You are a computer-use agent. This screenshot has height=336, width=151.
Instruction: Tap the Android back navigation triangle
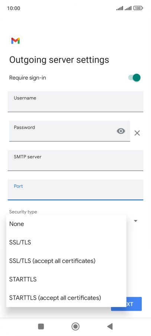(x=110, y=326)
